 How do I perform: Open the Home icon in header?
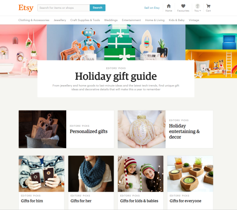tap(169, 6)
